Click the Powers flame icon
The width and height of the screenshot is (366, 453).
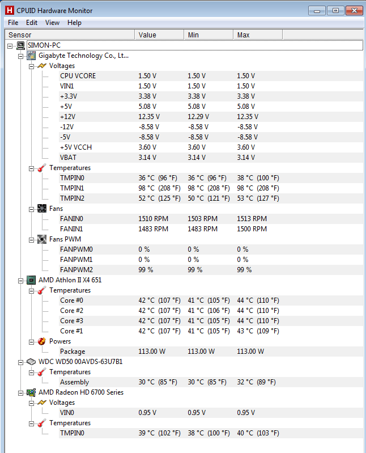click(x=42, y=341)
